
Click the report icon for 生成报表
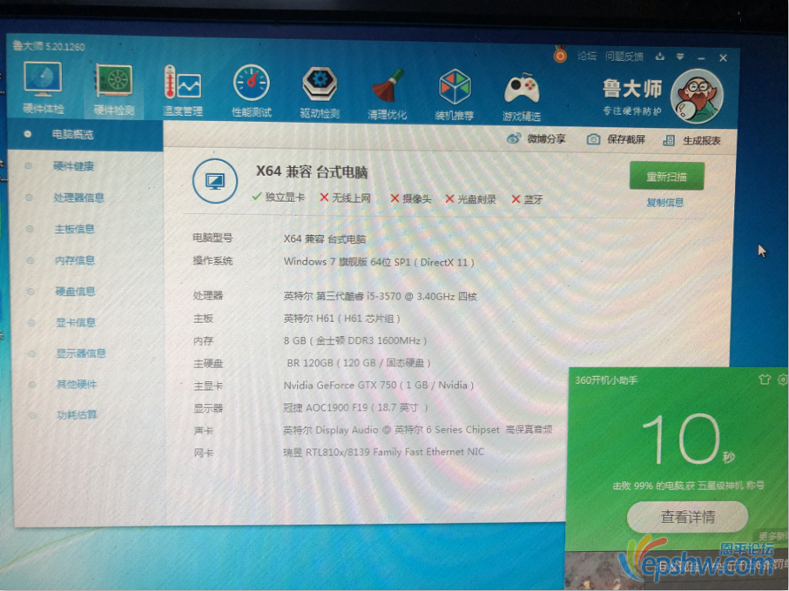tap(669, 140)
